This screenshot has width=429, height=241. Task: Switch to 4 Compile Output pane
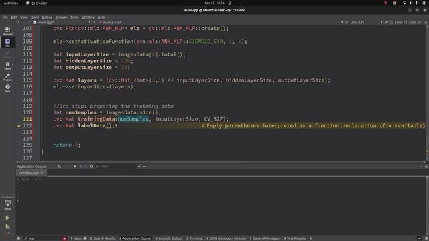click(169, 238)
